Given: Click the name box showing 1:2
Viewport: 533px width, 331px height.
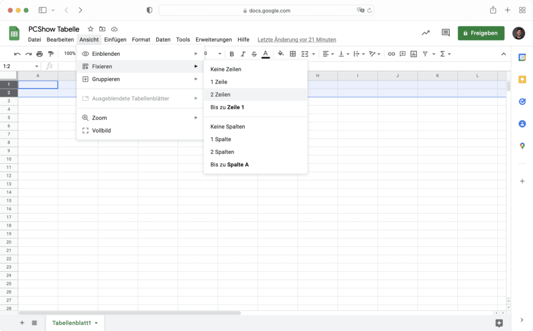Looking at the screenshot, I should (20, 66).
